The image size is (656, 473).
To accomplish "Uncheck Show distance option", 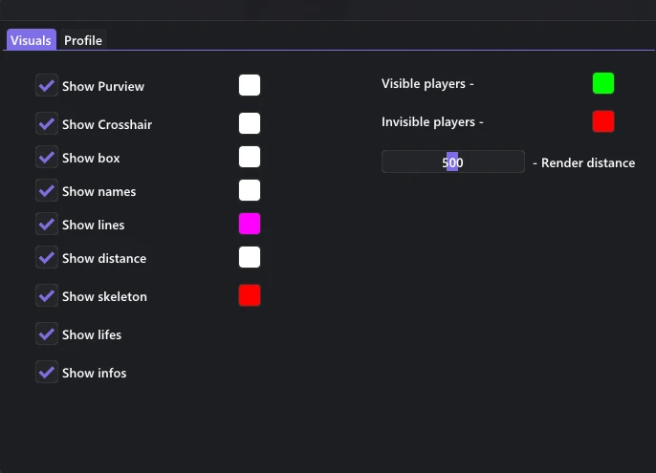I will tap(47, 258).
